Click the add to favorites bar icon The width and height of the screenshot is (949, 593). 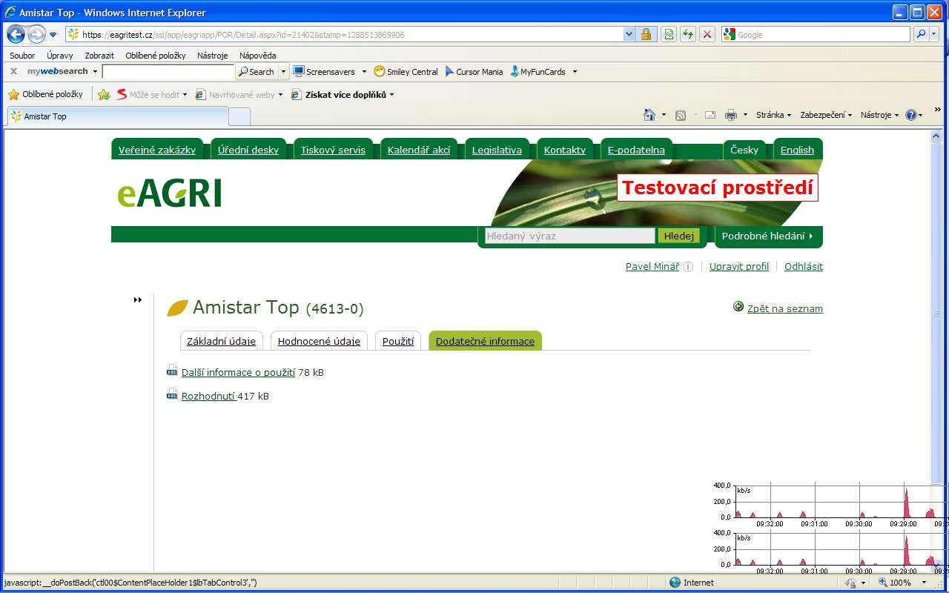104,94
